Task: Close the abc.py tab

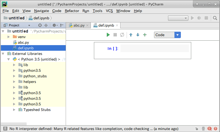Action: pos(87,25)
